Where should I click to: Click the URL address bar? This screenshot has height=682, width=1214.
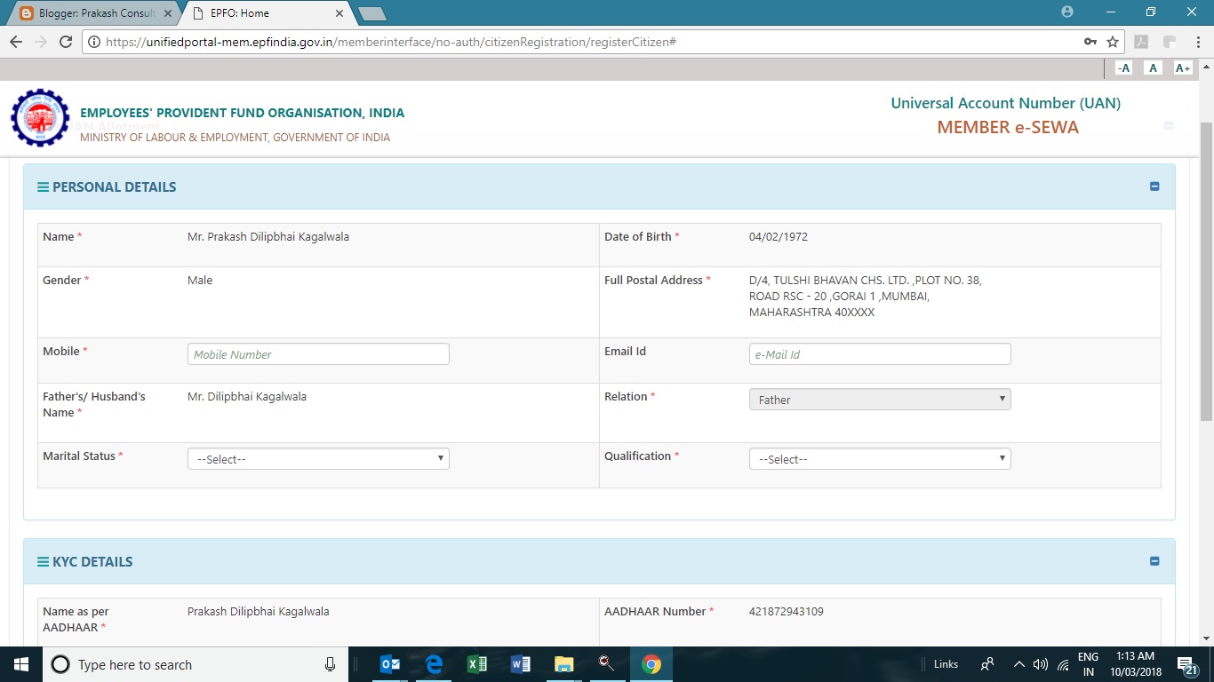point(587,42)
